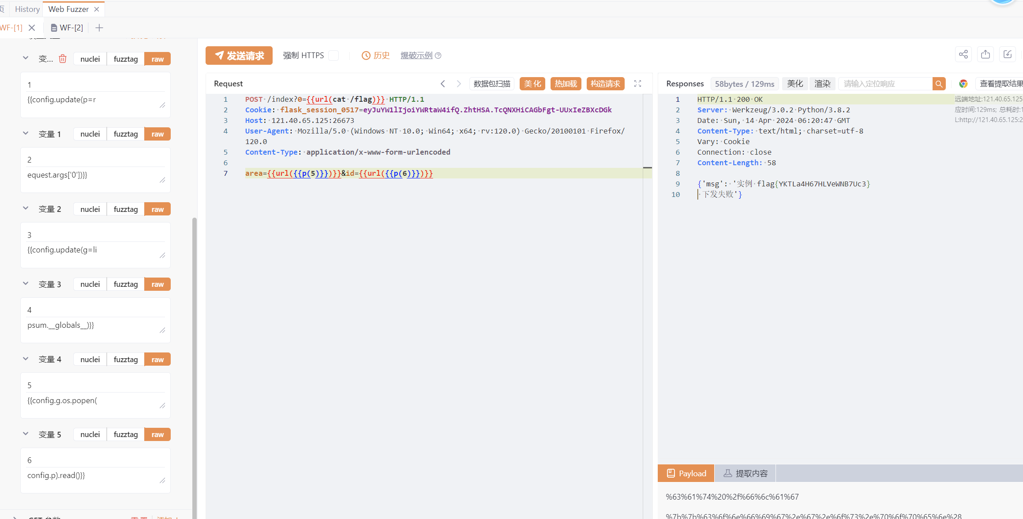Go to previous request with left arrow
The height and width of the screenshot is (519, 1023).
click(443, 84)
